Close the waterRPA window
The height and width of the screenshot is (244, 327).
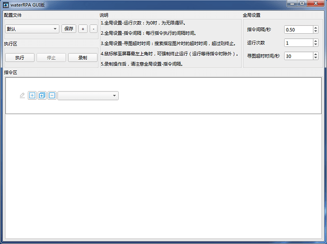pos(316,3)
